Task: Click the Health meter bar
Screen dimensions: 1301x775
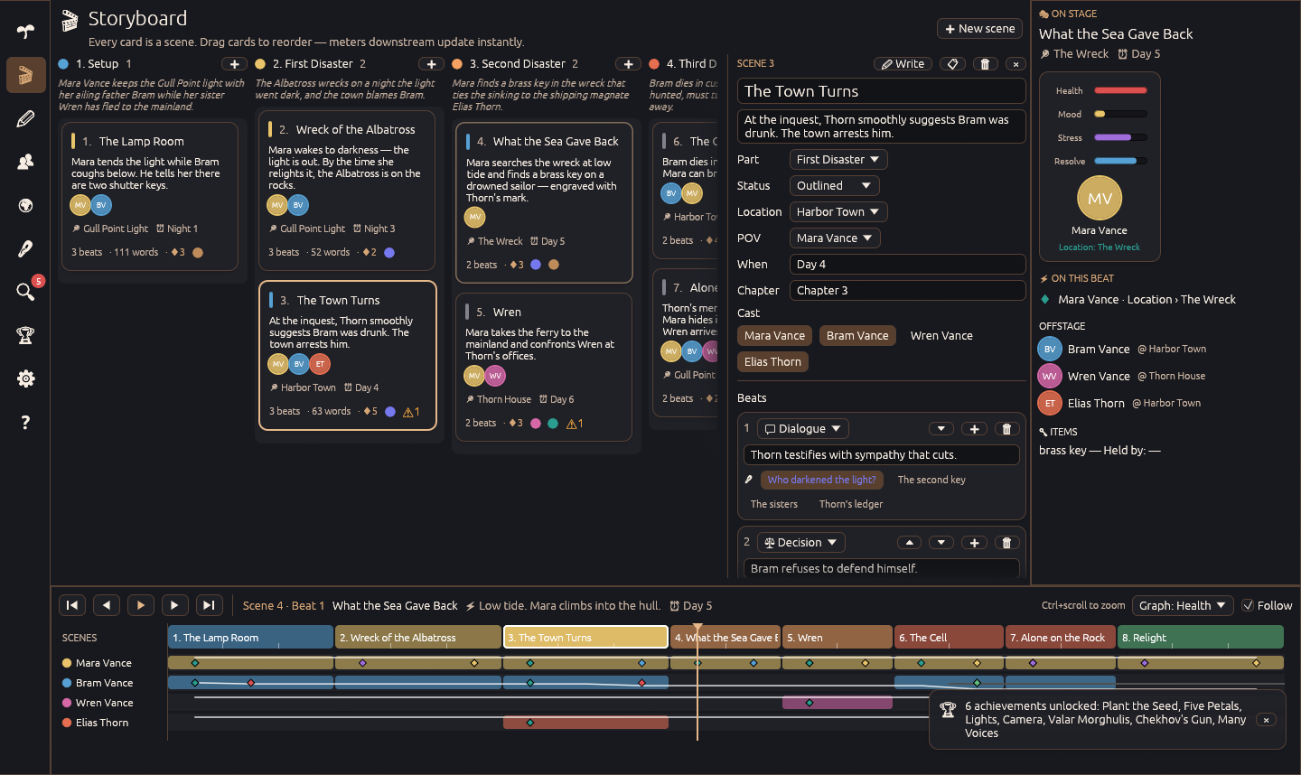Action: tap(1120, 91)
